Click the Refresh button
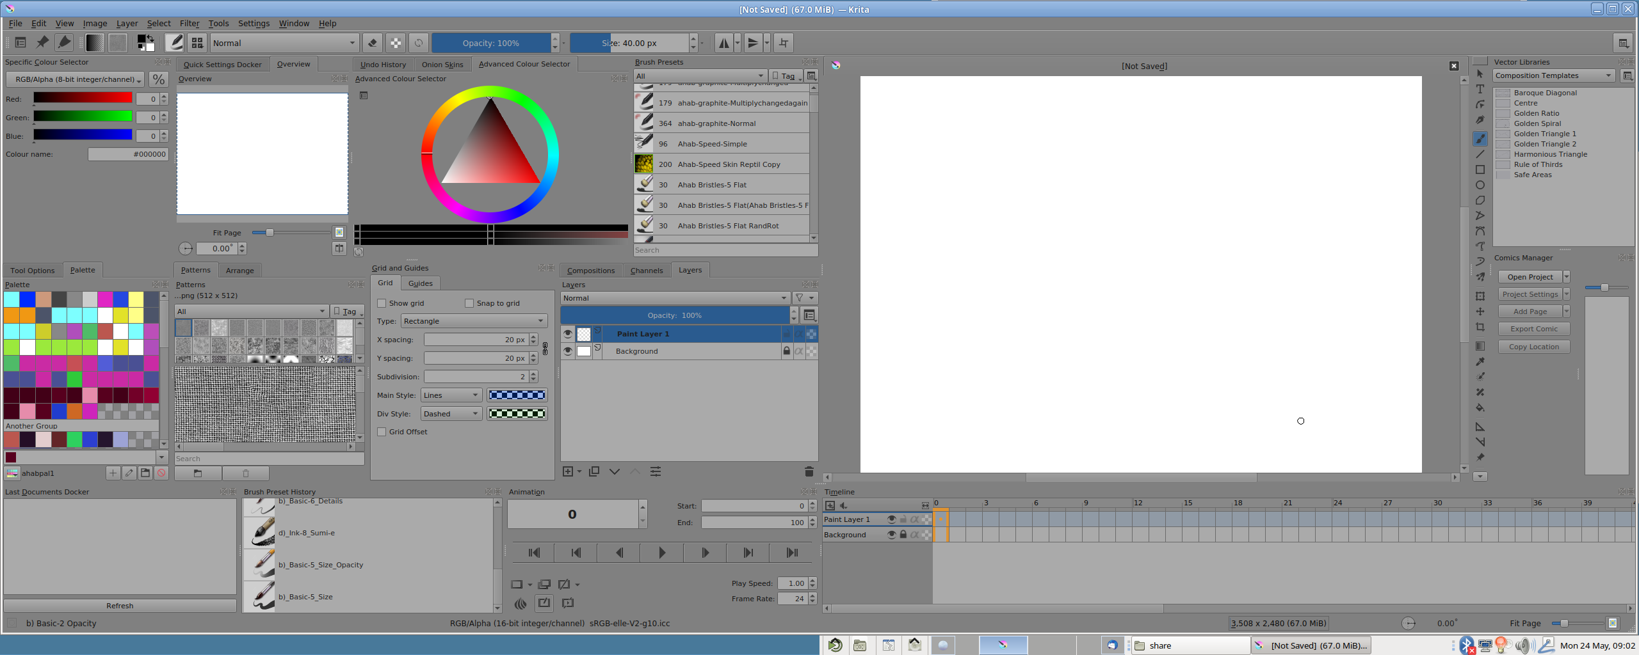Image resolution: width=1639 pixels, height=655 pixels. 120,606
